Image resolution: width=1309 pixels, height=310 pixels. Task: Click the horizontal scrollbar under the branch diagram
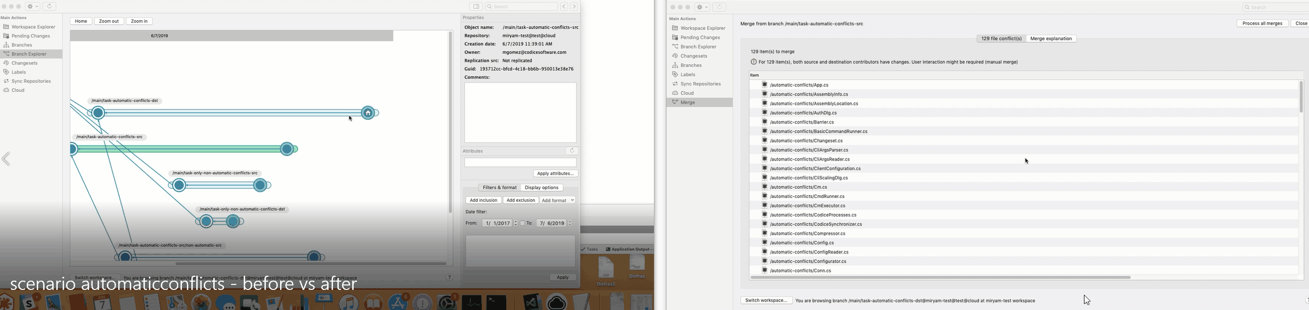pos(311,264)
